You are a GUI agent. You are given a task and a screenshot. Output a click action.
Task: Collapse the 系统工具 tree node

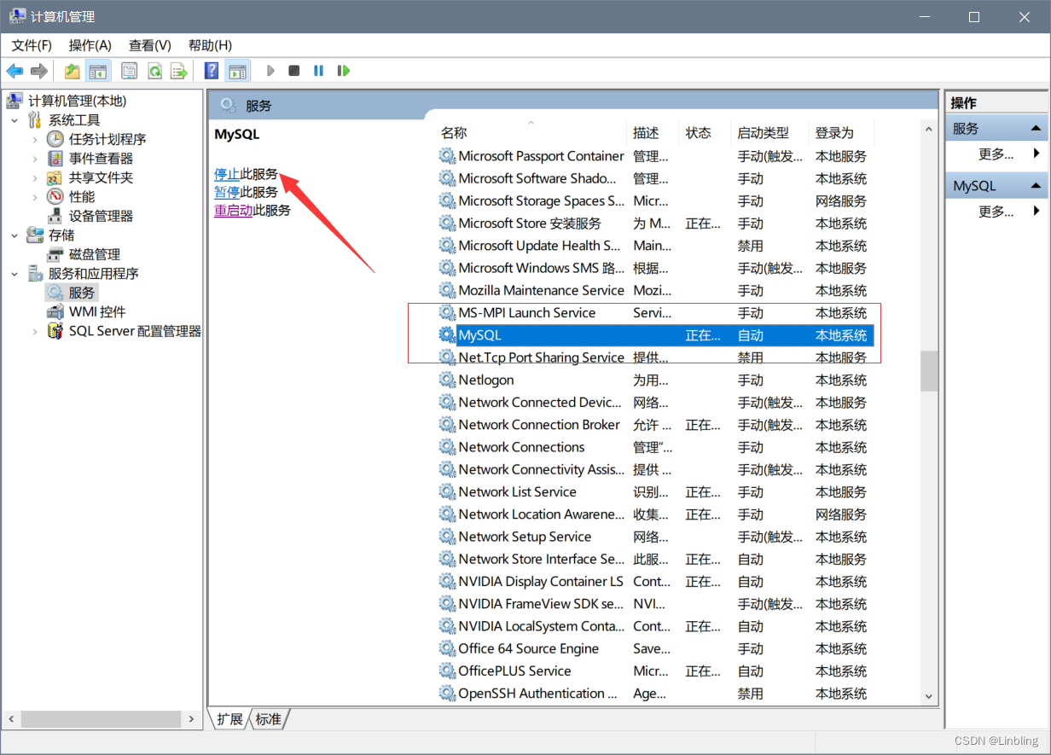pos(15,120)
